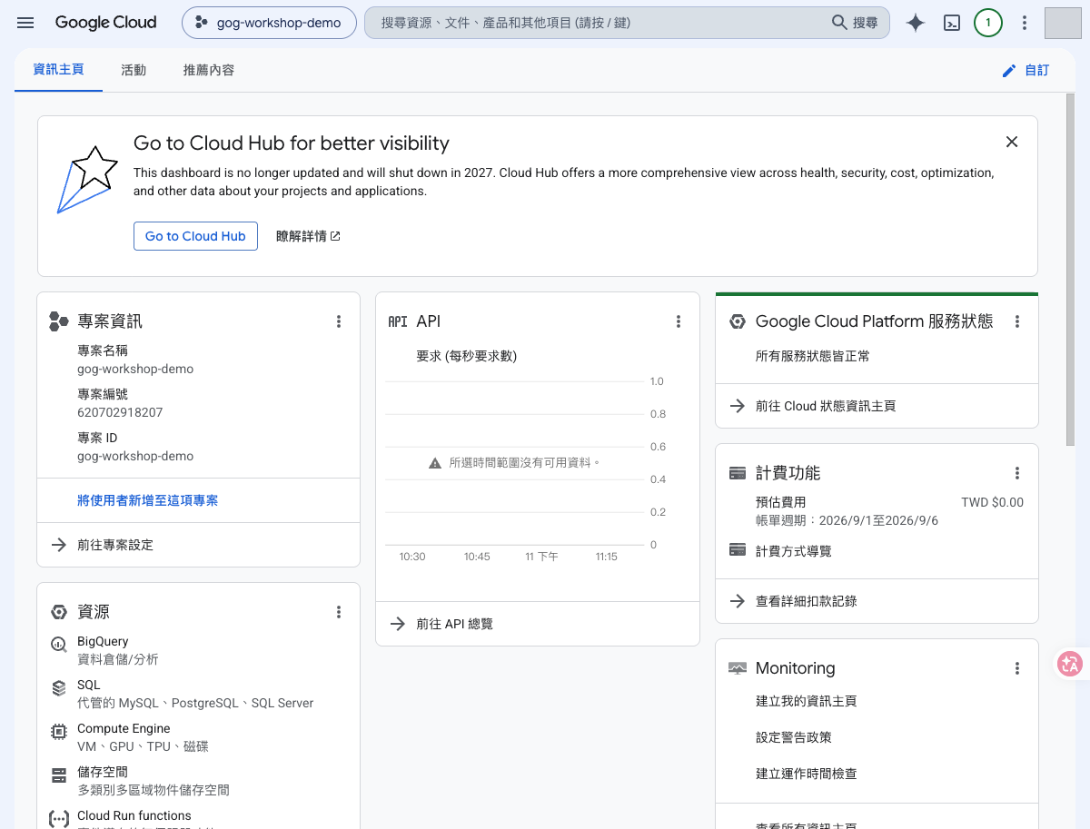This screenshot has width=1090, height=829.
Task: Click 設定警告政策 under Monitoring
Action: 794,737
